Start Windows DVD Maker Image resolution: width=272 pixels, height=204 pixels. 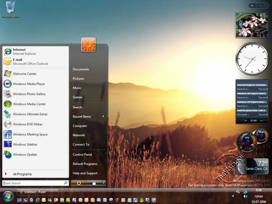coord(28,124)
